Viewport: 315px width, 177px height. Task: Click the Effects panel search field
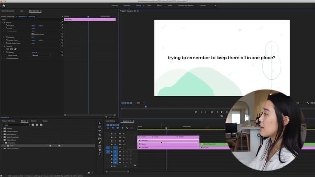16,125
